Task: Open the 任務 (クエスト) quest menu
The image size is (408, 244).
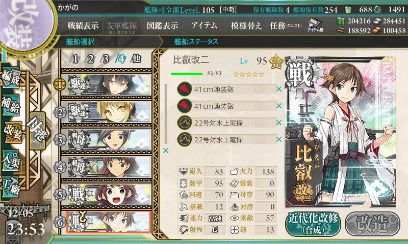Action: (286, 25)
